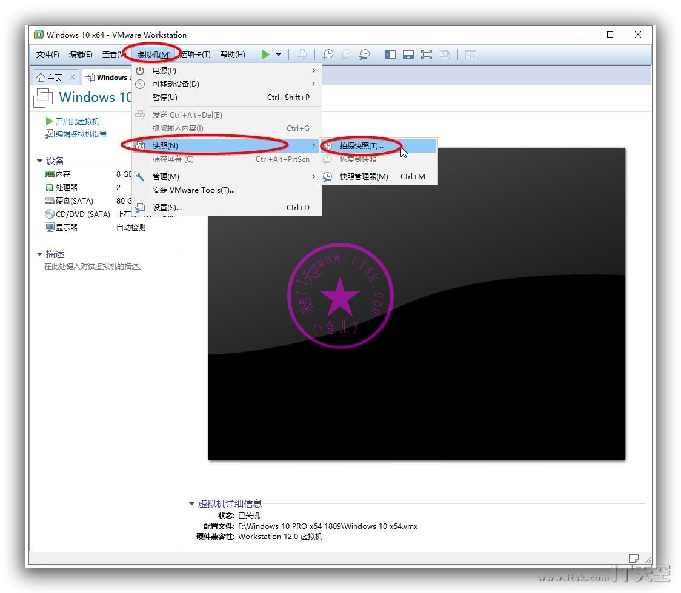The image size is (681, 593).
Task: Click wrench icon beside 管理(M)
Action: pos(140,177)
